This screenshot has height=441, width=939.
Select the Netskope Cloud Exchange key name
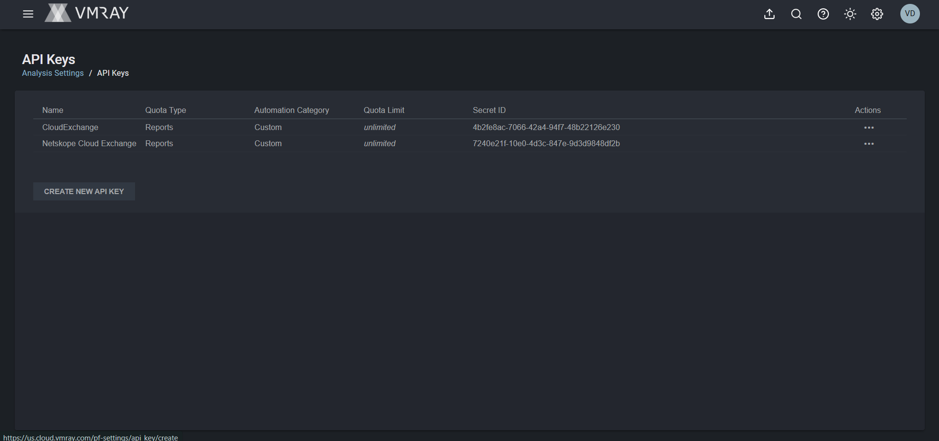tap(90, 143)
